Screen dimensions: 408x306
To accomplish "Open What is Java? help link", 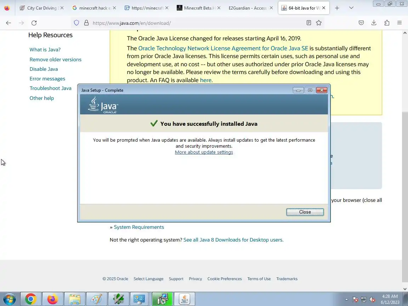I will point(45,50).
